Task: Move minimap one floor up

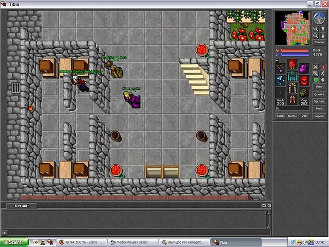Action: pyautogui.click(x=323, y=29)
